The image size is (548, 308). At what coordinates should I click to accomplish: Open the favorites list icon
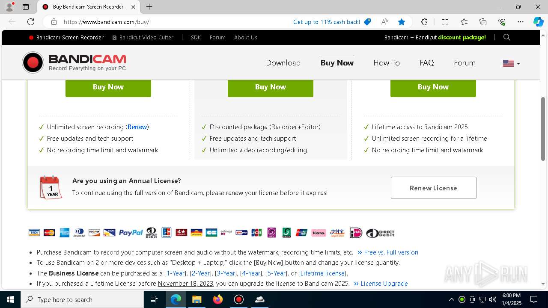pyautogui.click(x=464, y=22)
